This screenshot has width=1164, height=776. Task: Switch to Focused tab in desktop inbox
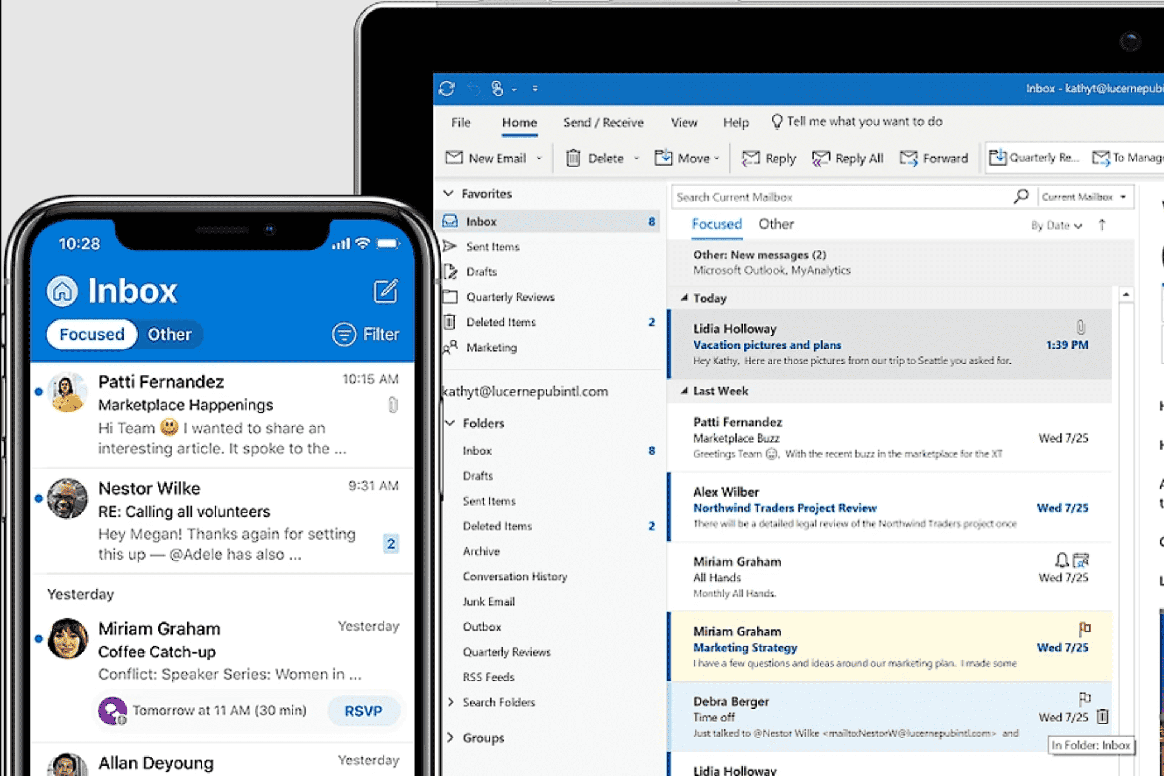click(x=717, y=224)
